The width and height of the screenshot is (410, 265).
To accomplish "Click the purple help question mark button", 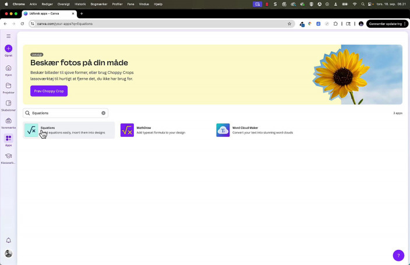I will pyautogui.click(x=398, y=255).
